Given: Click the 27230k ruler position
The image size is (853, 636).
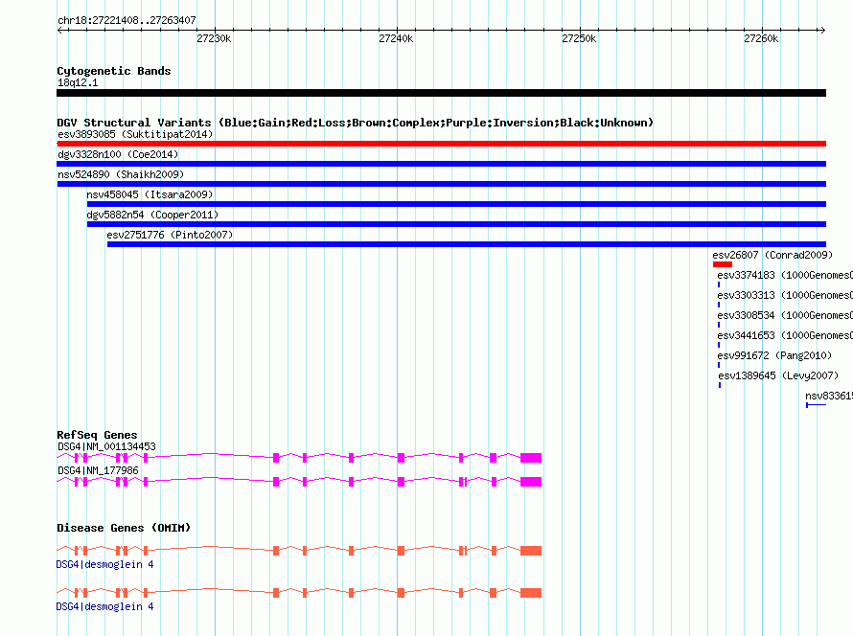Looking at the screenshot, I should tap(214, 38).
